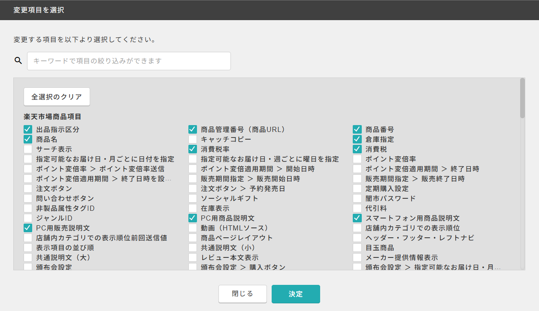Check the 動画（HTMLソース） checkbox
The width and height of the screenshot is (539, 311).
click(193, 228)
